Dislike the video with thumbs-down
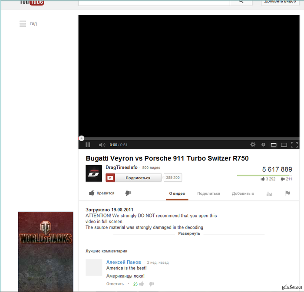 tap(128, 193)
